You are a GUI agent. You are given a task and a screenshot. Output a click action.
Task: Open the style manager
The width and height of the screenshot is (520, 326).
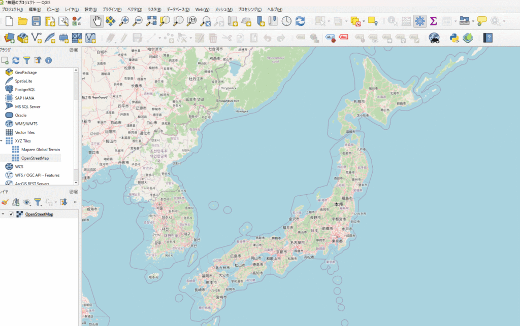click(77, 21)
